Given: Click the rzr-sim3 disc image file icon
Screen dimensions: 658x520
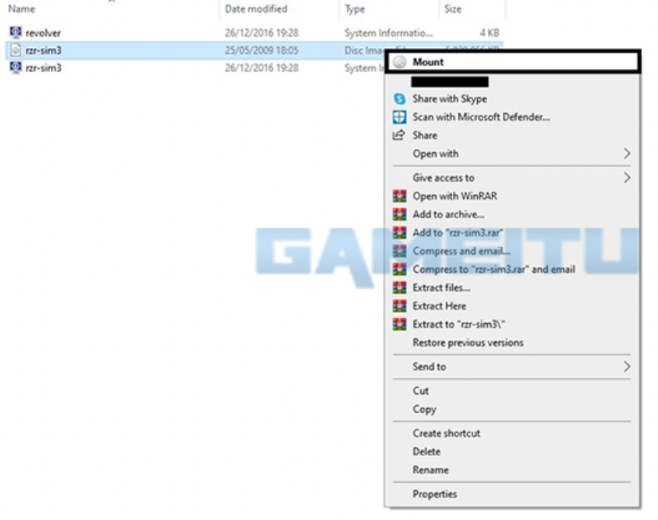Looking at the screenshot, I should point(15,50).
